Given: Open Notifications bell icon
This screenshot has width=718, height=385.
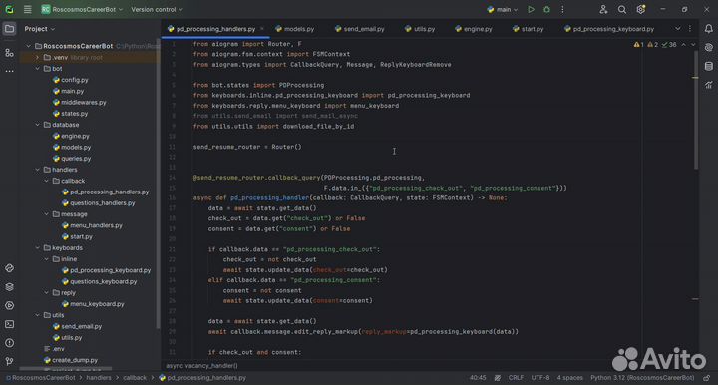Looking at the screenshot, I should 708,29.
